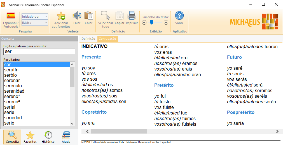283x145 pixels.
Task: Click the 'INDICATIVO' heading
Action: click(x=94, y=46)
